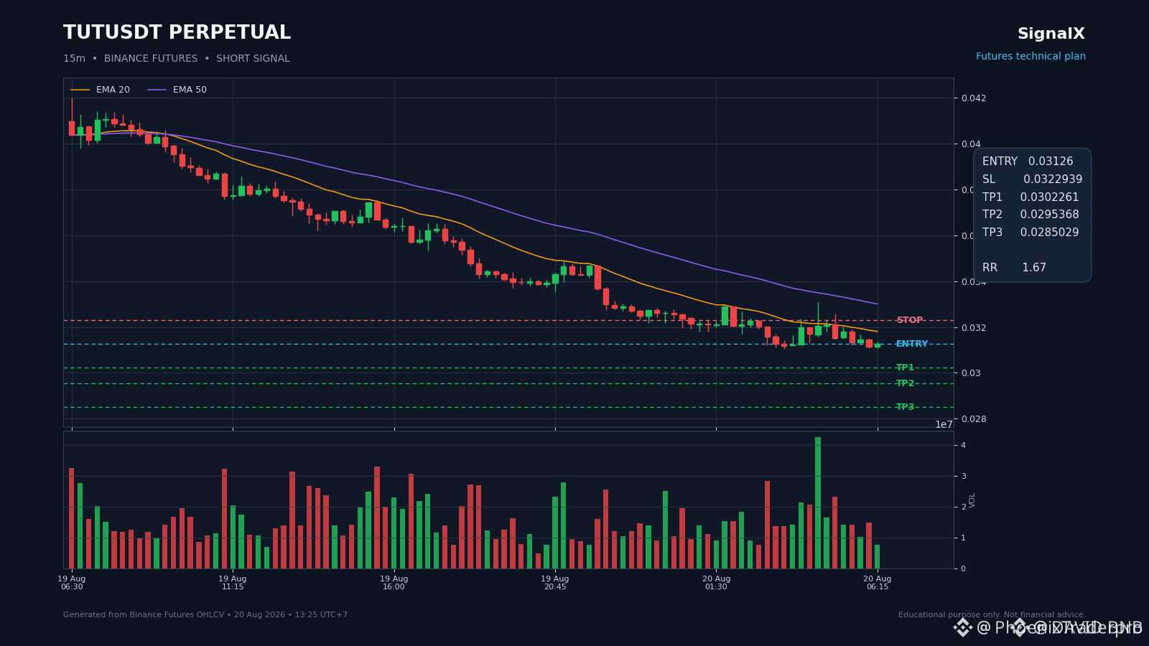Click the 20 Aug 06:15 time axis label
This screenshot has height=646, width=1149.
(x=878, y=583)
